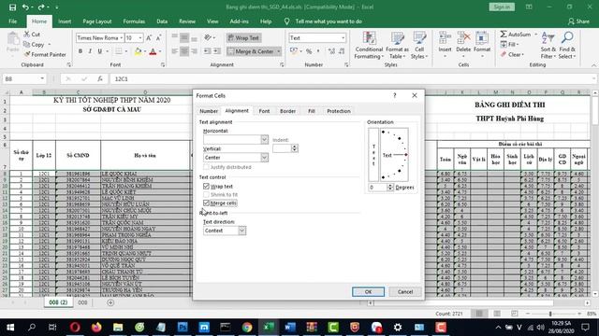Apply the yellow fill color bucket
This screenshot has height=336, width=599.
[139, 51]
